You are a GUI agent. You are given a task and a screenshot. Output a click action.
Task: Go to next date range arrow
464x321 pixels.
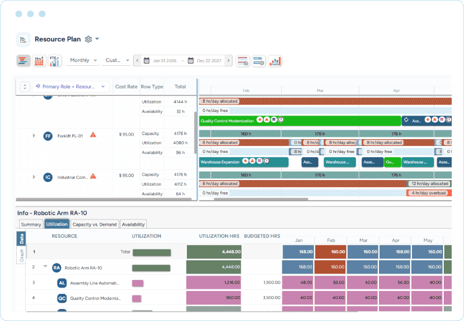coord(229,61)
